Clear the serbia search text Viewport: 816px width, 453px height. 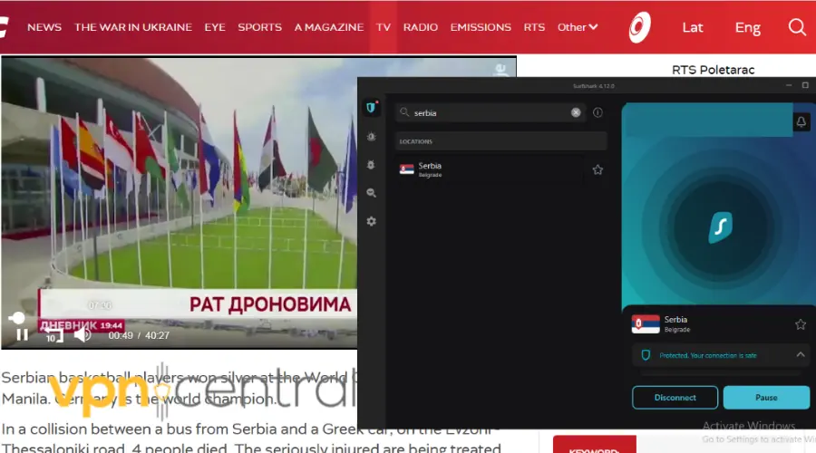pos(576,112)
